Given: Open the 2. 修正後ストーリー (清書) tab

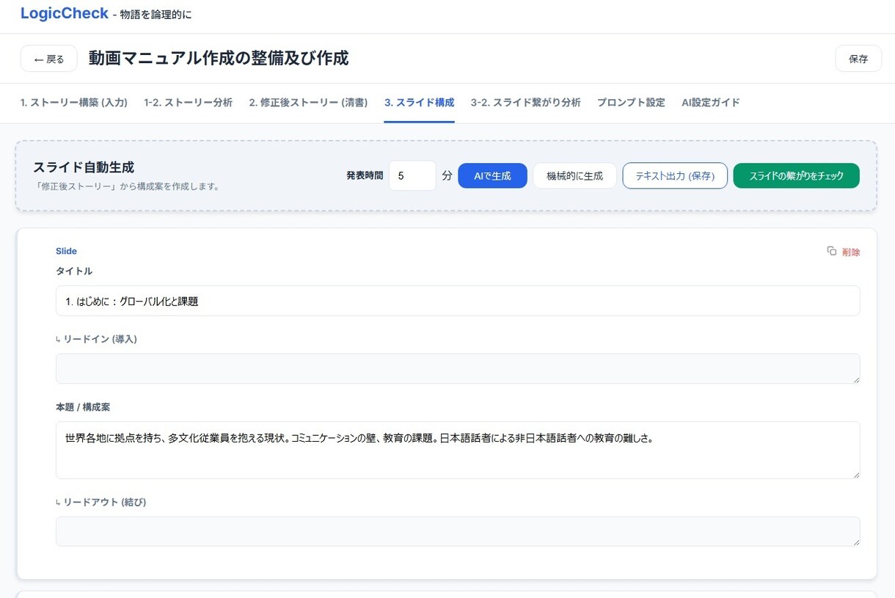Looking at the screenshot, I should click(308, 103).
